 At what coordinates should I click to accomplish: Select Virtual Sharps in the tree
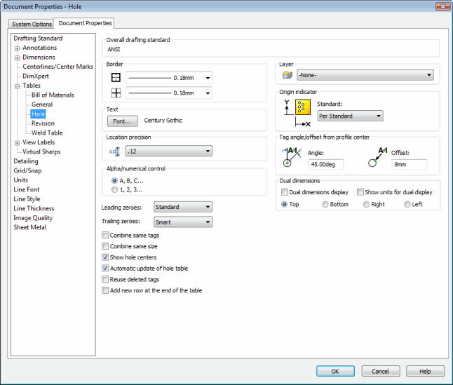point(41,151)
